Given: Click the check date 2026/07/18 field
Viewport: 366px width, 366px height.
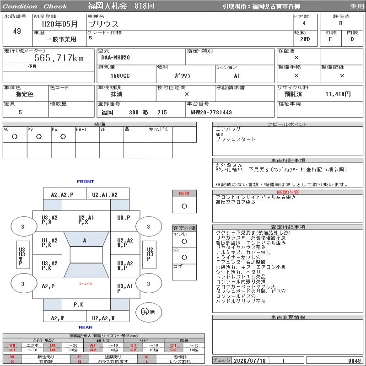Looking at the screenshot, I should click(250, 361).
